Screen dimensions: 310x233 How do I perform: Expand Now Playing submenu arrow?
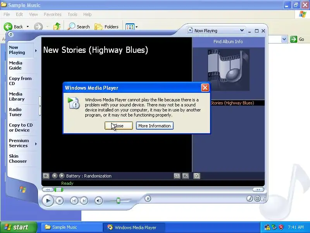tap(36, 51)
